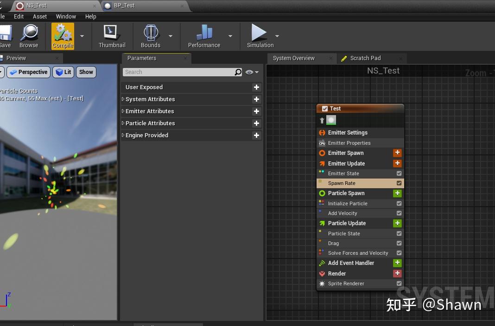Disable the Spawn Rate module
Viewport: 495px width, 326px height.
(399, 183)
